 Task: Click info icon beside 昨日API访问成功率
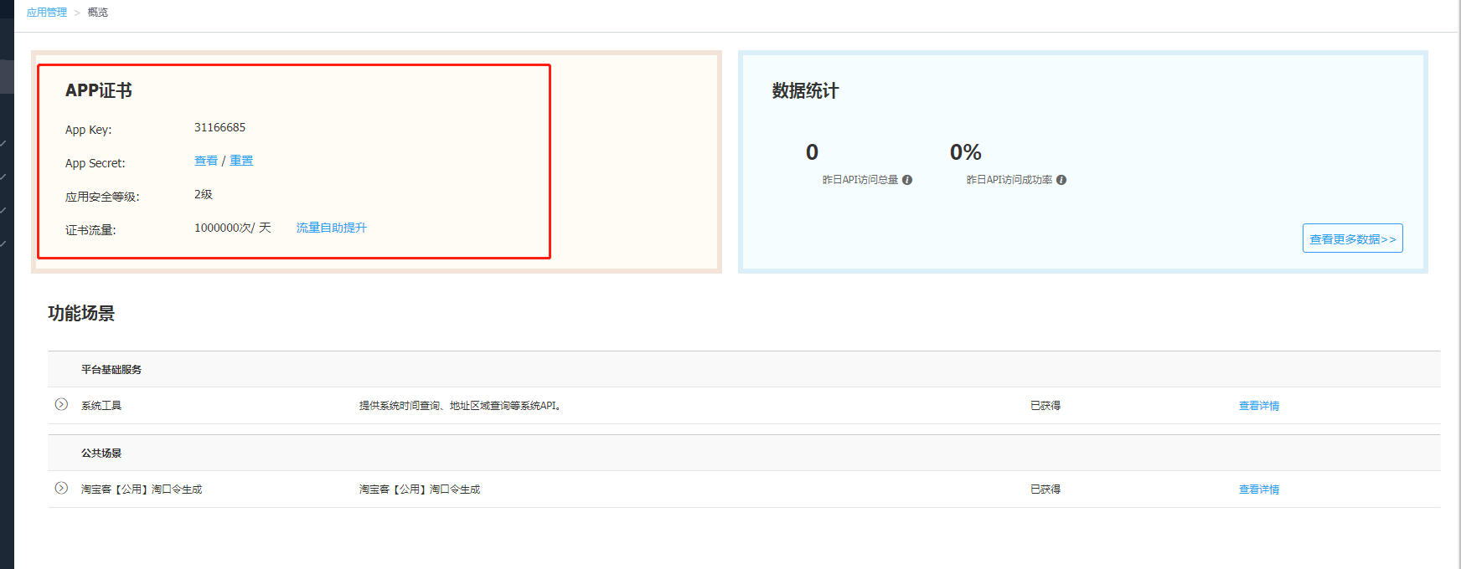point(1061,180)
